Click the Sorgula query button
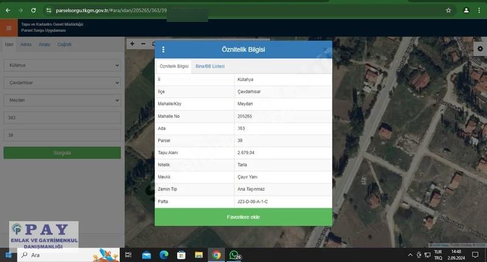 pos(62,153)
